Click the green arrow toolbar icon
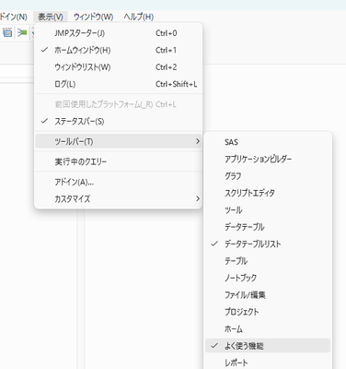The image size is (346, 369). 22,32
